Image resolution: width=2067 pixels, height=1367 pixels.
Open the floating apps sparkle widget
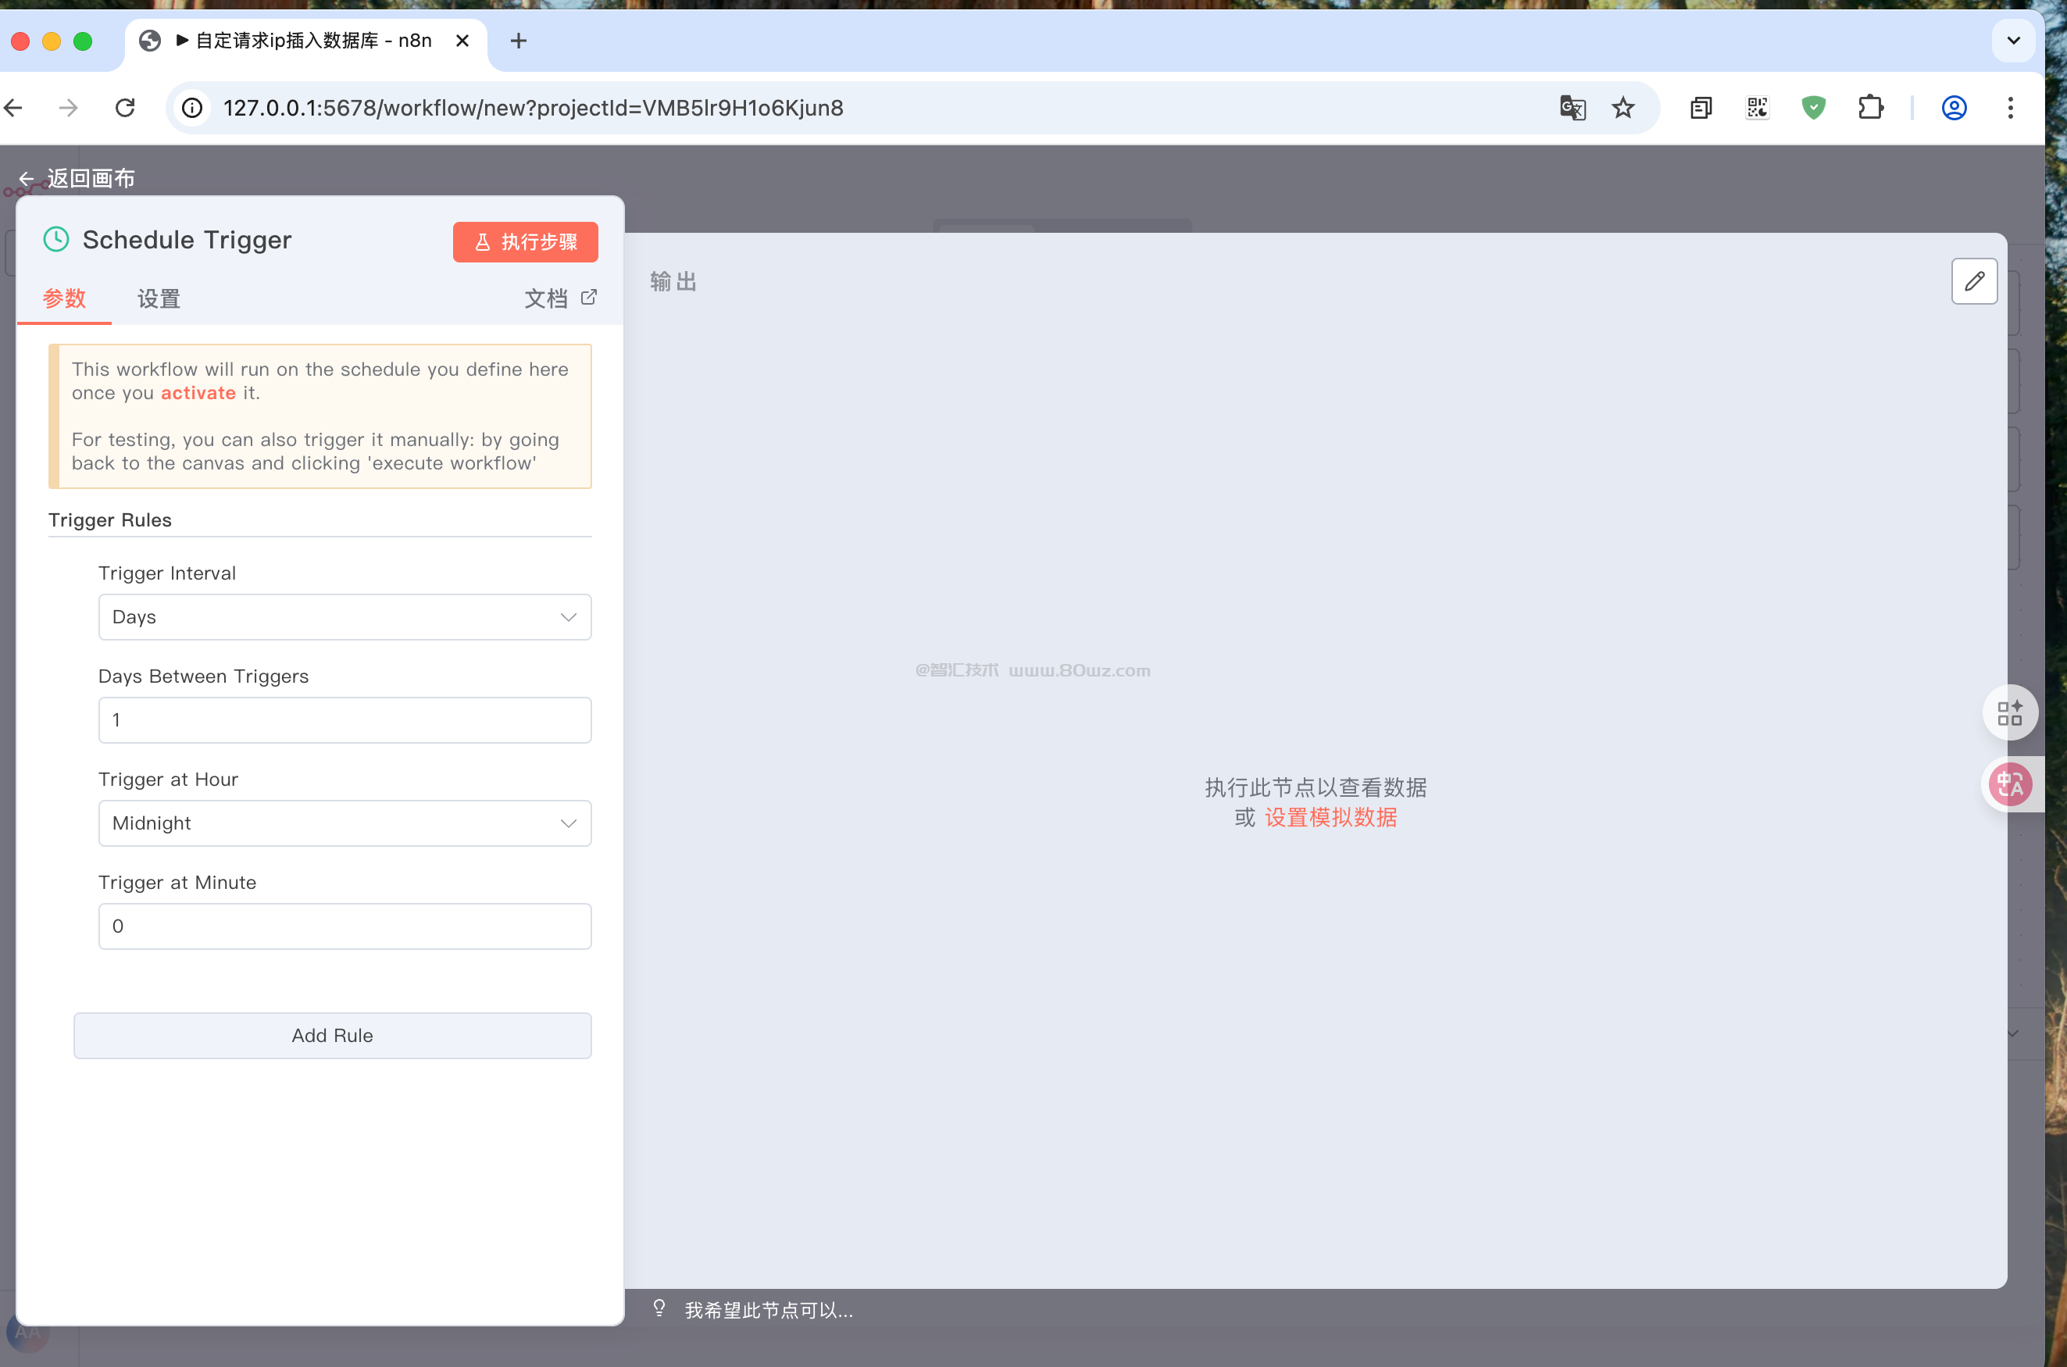click(x=2009, y=712)
